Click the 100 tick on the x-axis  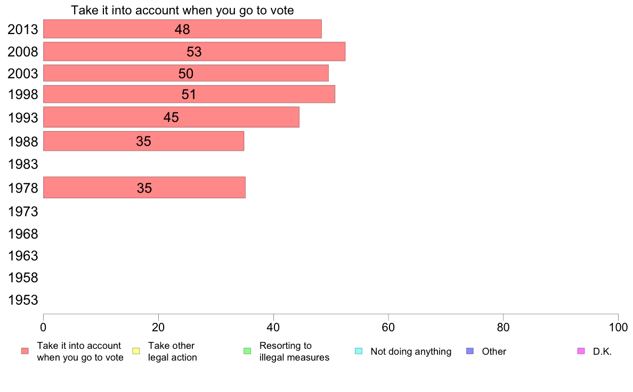(x=618, y=328)
